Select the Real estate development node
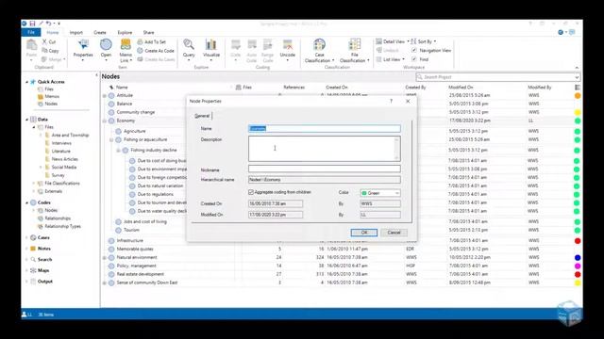The width and height of the screenshot is (604, 339). pyautogui.click(x=141, y=274)
